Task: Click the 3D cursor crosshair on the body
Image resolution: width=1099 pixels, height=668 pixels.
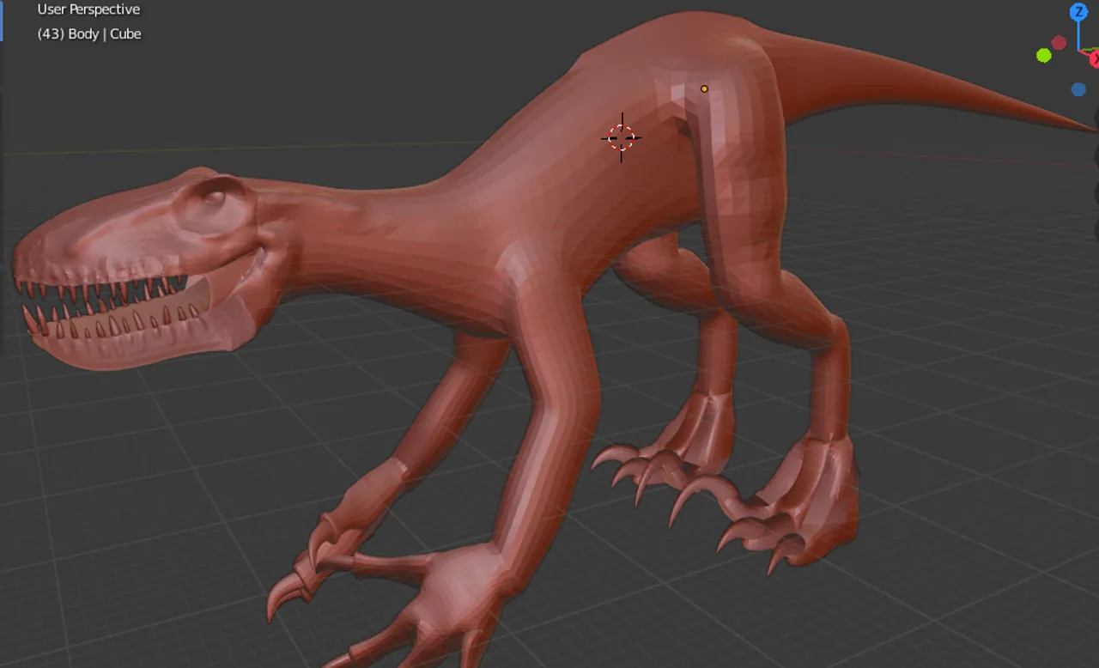Action: [x=621, y=137]
